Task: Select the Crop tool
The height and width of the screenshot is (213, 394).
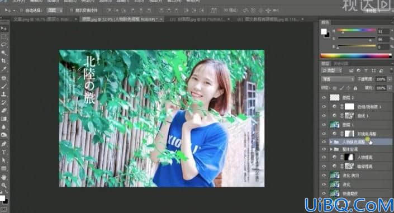Action: pyautogui.click(x=4, y=61)
